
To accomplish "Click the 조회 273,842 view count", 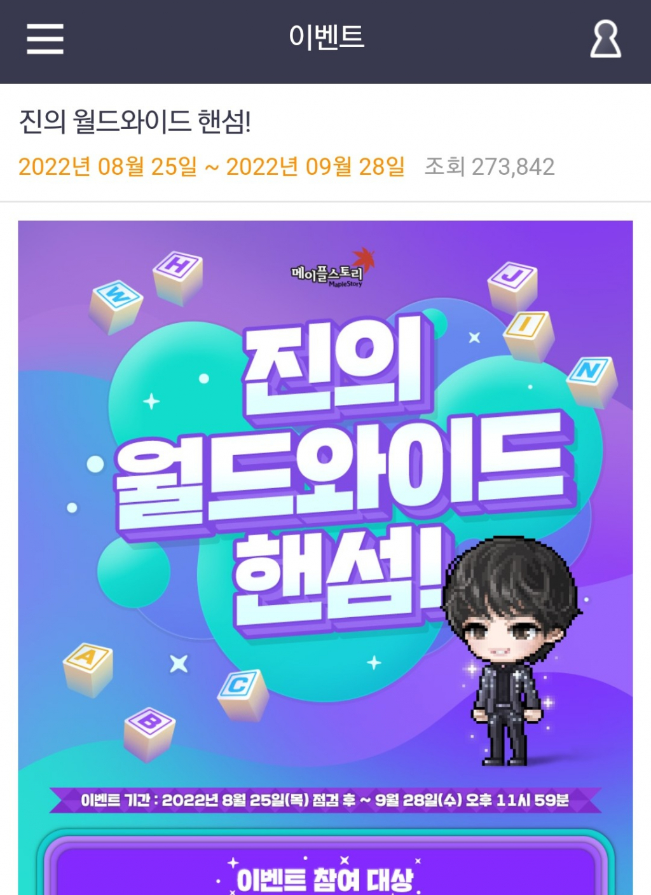I will click(490, 167).
